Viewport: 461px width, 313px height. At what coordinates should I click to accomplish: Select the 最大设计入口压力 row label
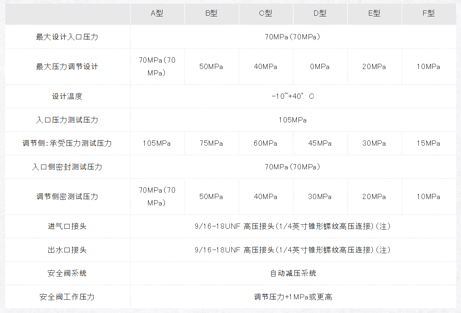(x=67, y=37)
